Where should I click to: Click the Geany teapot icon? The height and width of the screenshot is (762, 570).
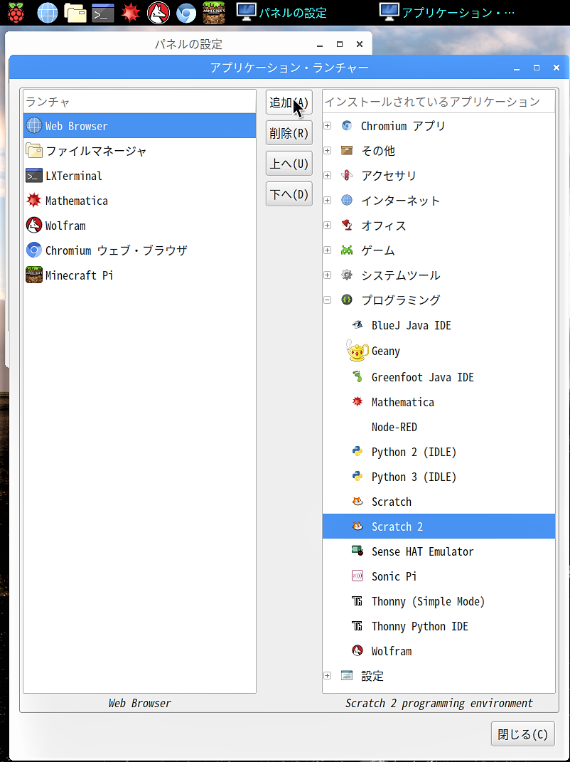(357, 350)
